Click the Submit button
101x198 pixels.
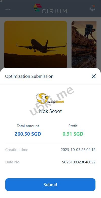point(50,184)
